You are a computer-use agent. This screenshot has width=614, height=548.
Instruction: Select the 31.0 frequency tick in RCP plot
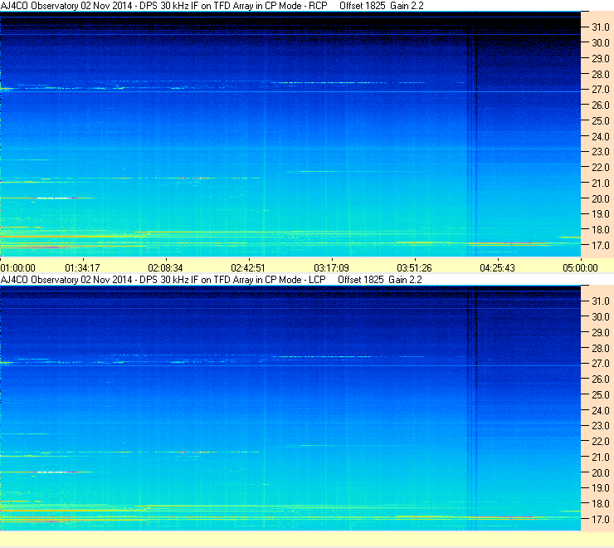pos(600,27)
